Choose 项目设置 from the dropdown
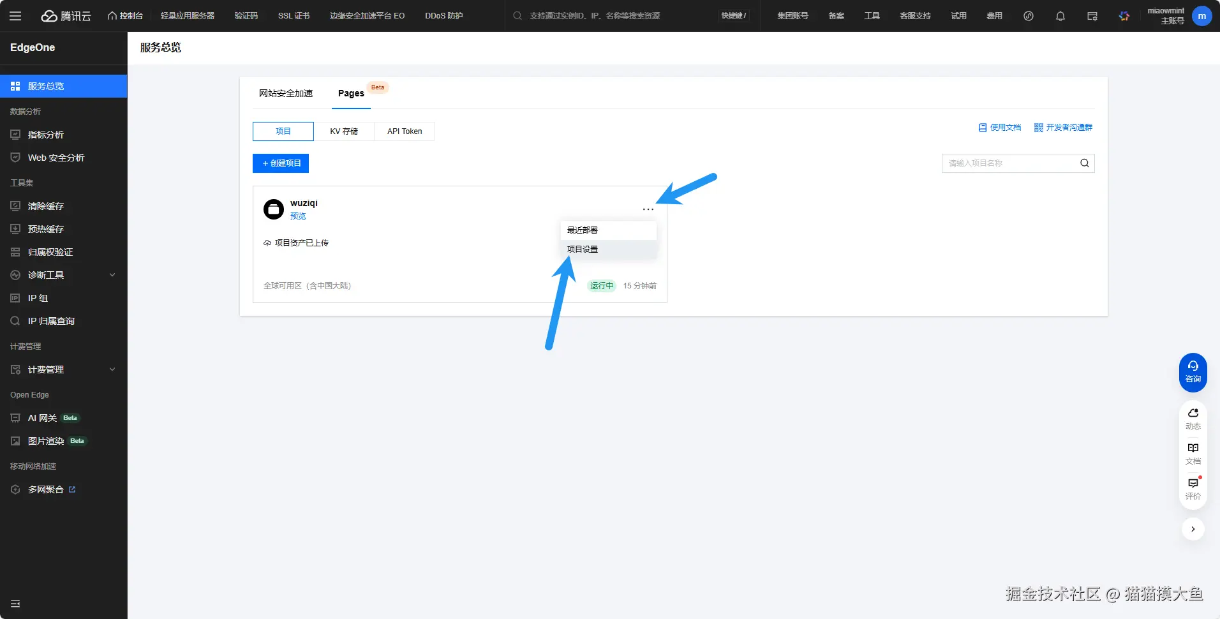Viewport: 1220px width, 619px height. tap(609, 250)
